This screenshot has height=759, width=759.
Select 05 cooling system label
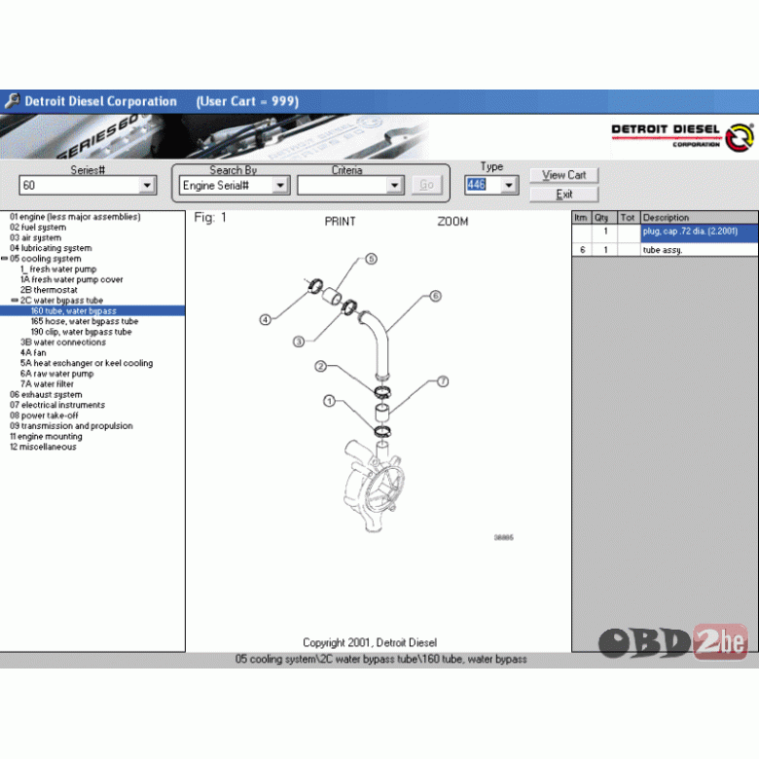[46, 259]
